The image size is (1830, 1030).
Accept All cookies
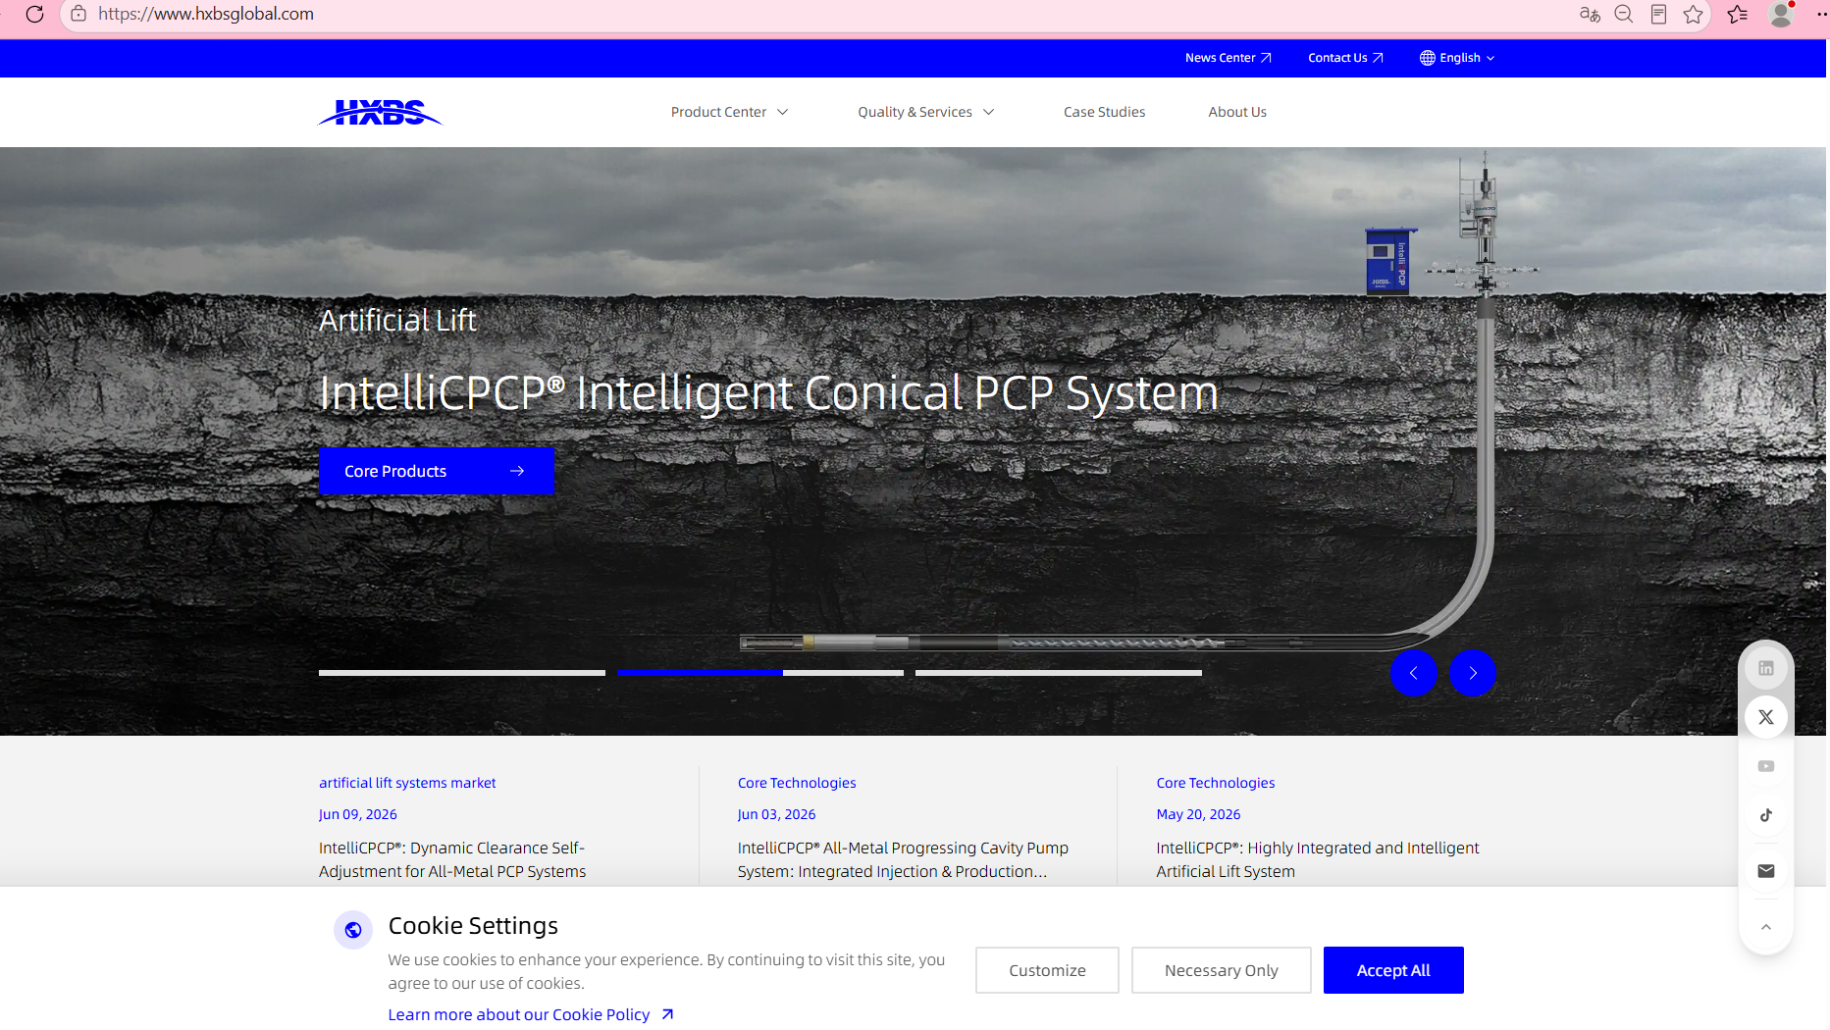[1393, 970]
